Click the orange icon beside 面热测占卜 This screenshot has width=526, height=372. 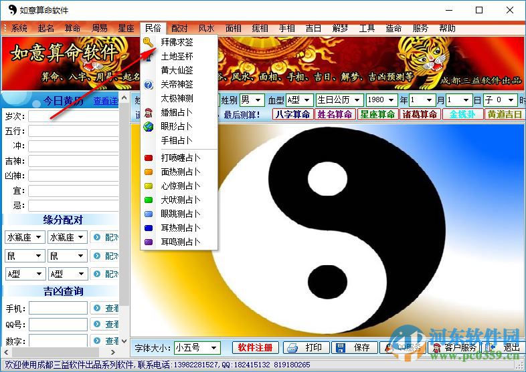(149, 172)
